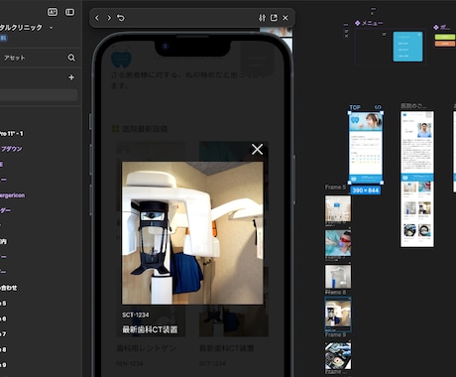Screen dimensions: 456x377
Task: Click the 390 × 844 size badge
Action: (365, 190)
